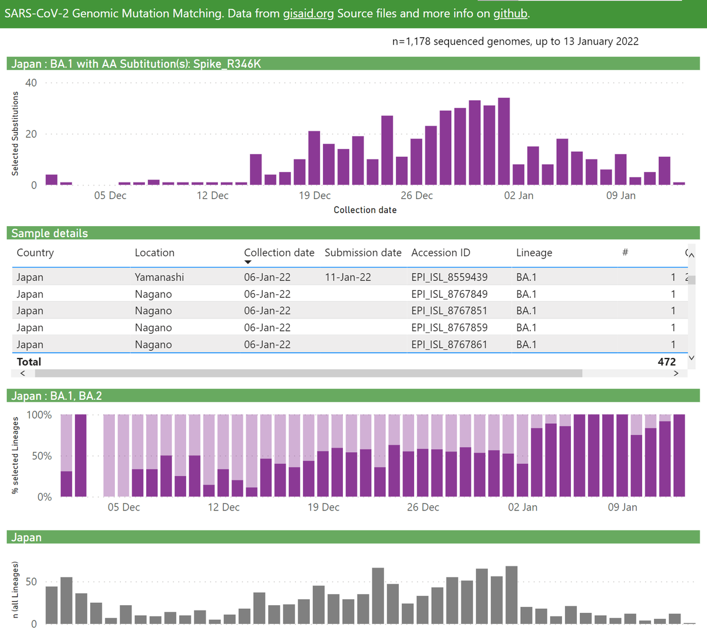This screenshot has height=637, width=707.
Task: Open the gisaid.org link
Action: [x=308, y=14]
